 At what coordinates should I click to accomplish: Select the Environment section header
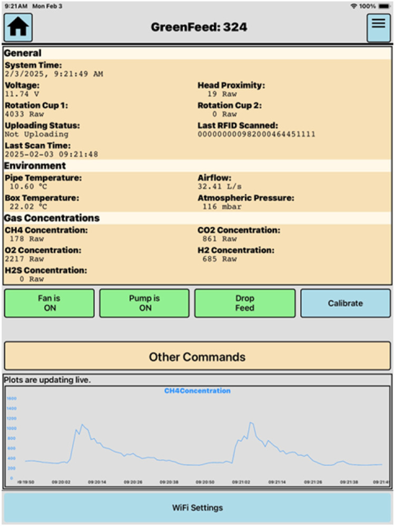pos(35,166)
